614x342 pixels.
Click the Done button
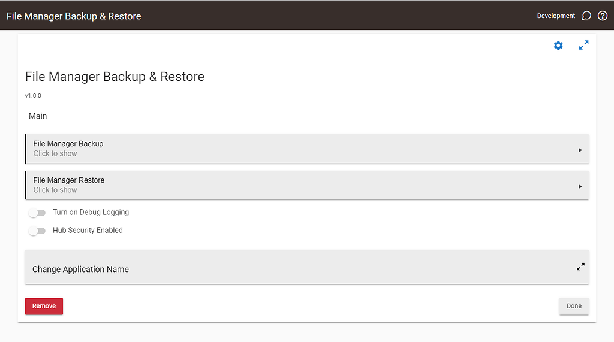pos(574,306)
